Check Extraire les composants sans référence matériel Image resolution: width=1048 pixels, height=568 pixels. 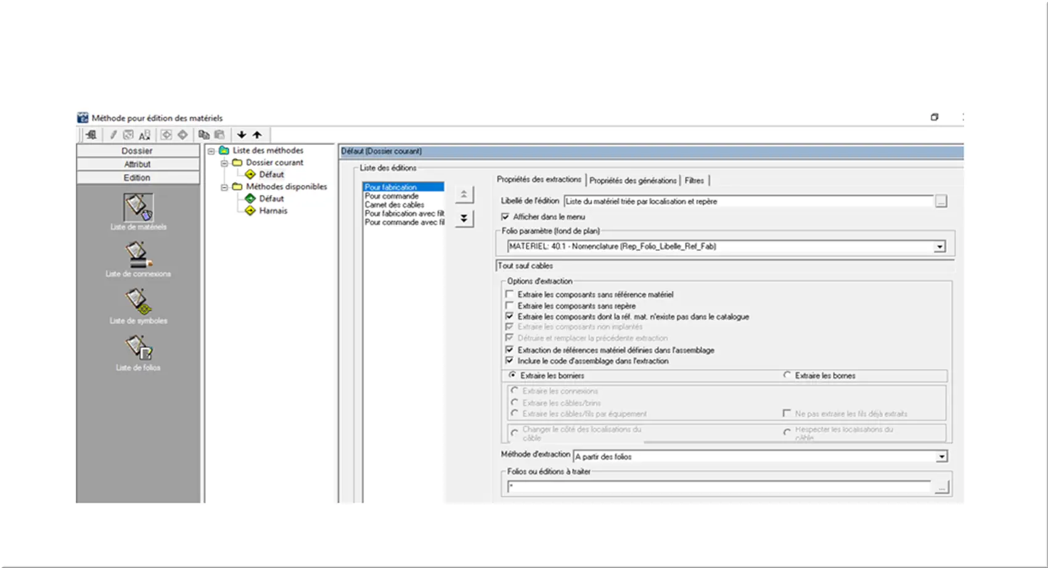510,295
